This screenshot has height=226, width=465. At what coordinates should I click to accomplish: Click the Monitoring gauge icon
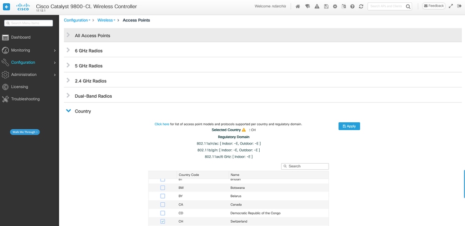tap(5, 50)
